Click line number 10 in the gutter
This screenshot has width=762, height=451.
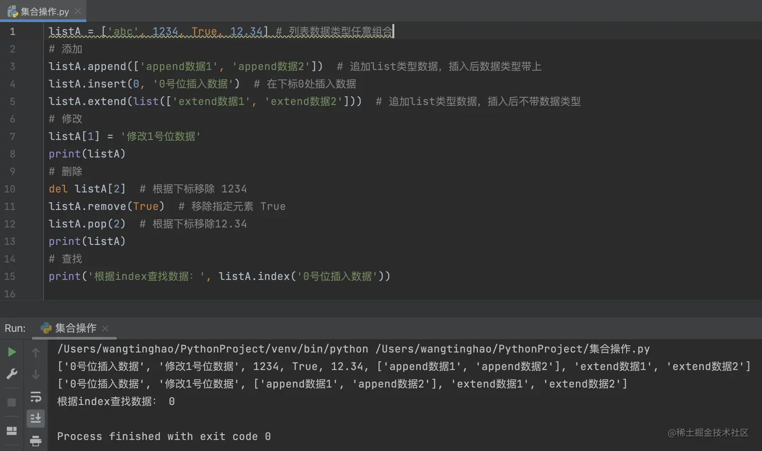point(10,189)
